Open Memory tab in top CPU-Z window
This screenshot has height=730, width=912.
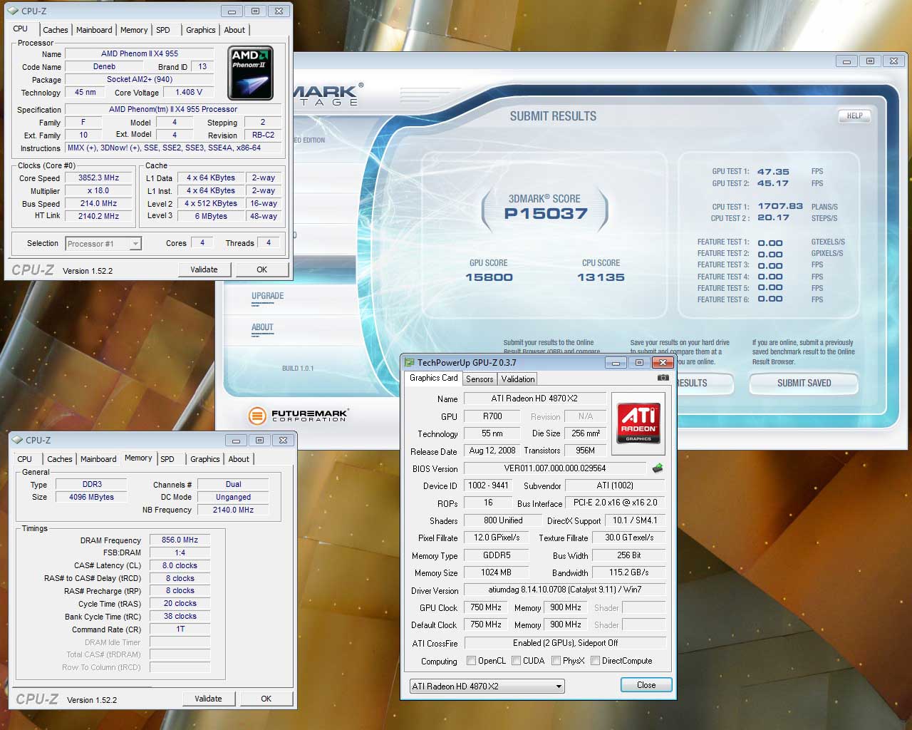[134, 30]
